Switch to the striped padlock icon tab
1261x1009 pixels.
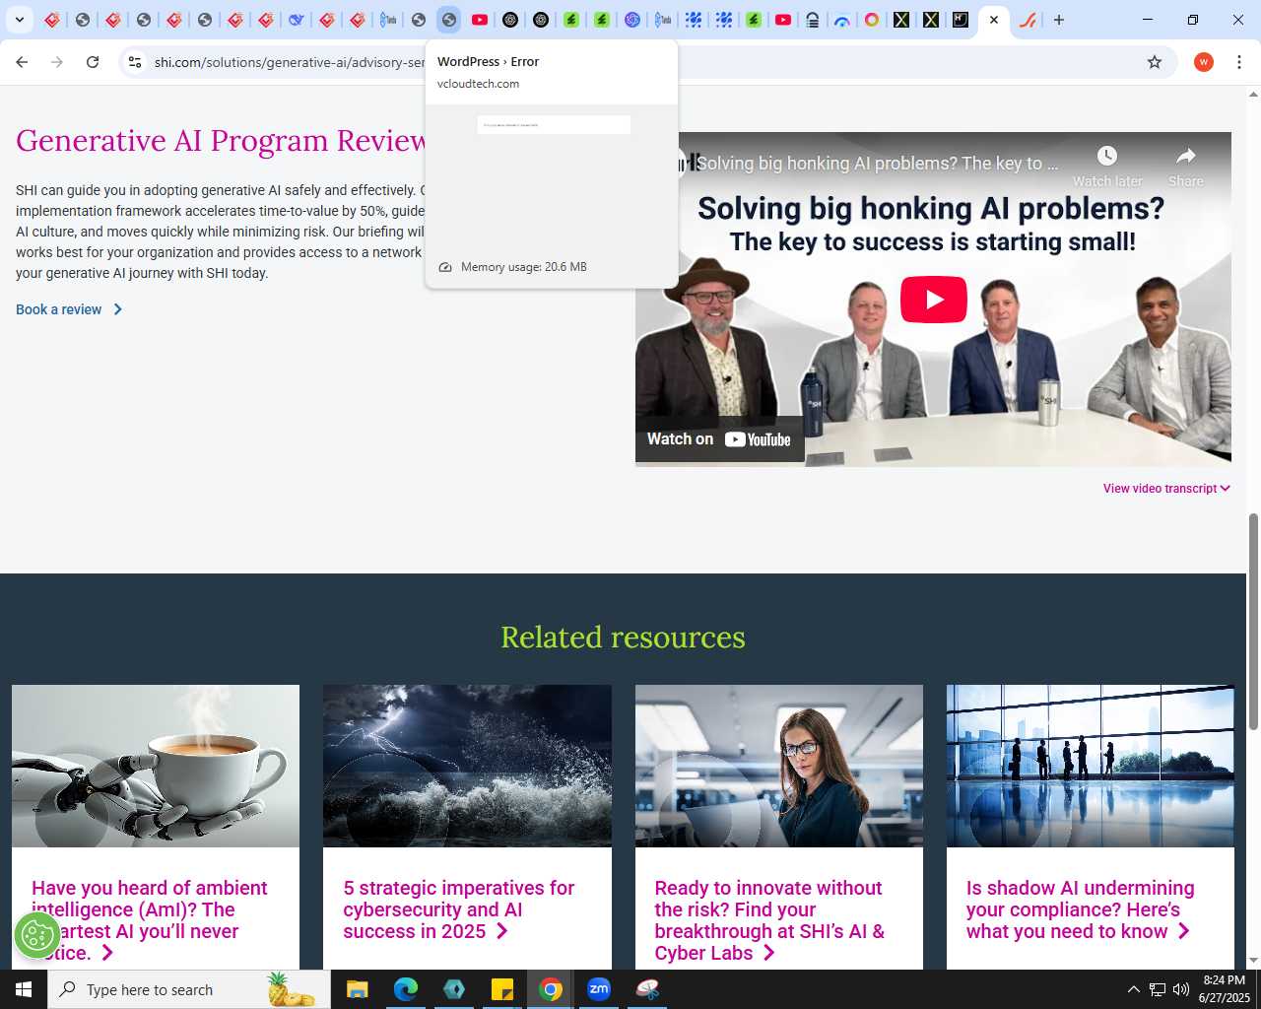coord(813,20)
